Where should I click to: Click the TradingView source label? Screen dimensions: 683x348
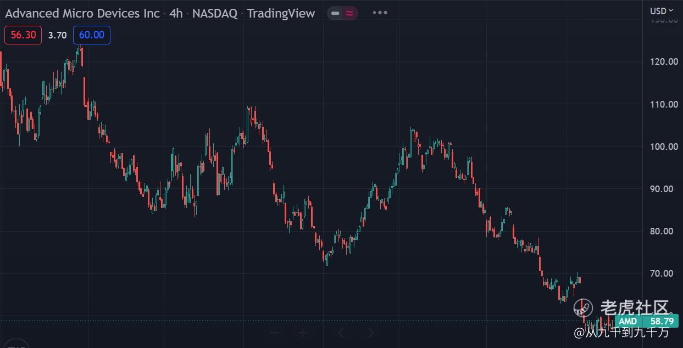click(x=281, y=13)
